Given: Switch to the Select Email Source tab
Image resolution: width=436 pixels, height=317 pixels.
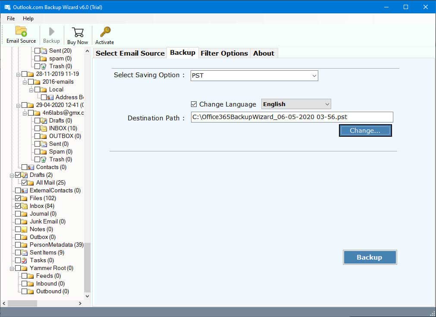Looking at the screenshot, I should [x=130, y=53].
